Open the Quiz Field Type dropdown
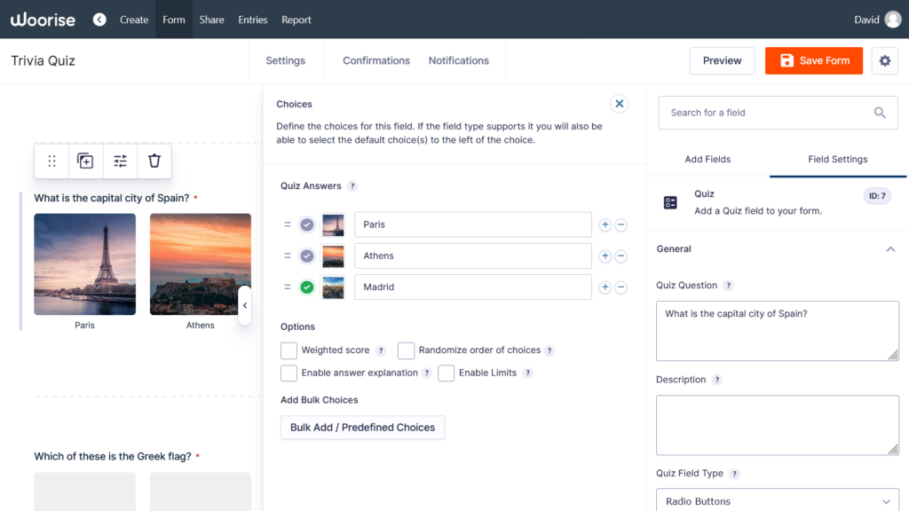This screenshot has width=909, height=511. 778,501
